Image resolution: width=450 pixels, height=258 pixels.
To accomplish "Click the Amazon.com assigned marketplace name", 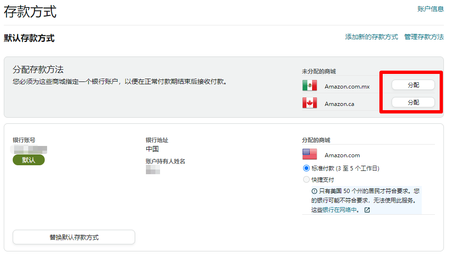I will (x=342, y=155).
